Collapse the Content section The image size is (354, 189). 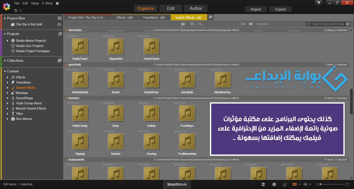pyautogui.click(x=5, y=71)
